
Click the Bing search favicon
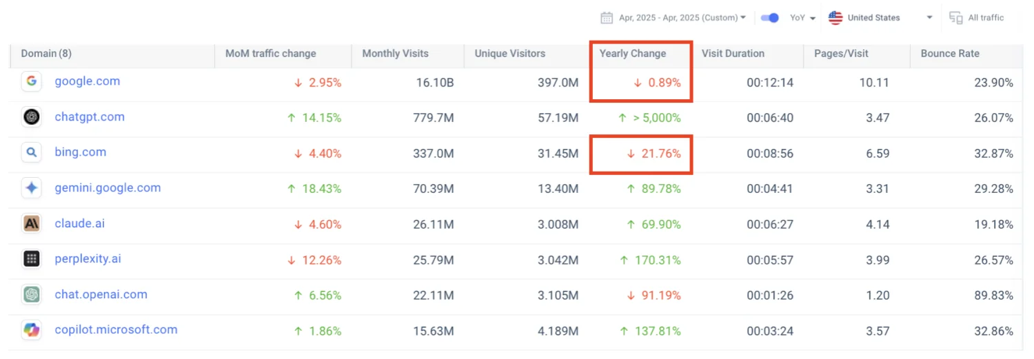[x=31, y=152]
